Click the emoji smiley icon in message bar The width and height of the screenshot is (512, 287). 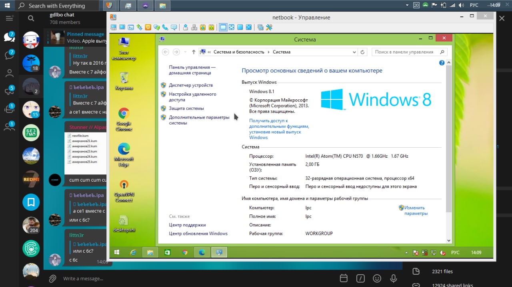click(377, 278)
